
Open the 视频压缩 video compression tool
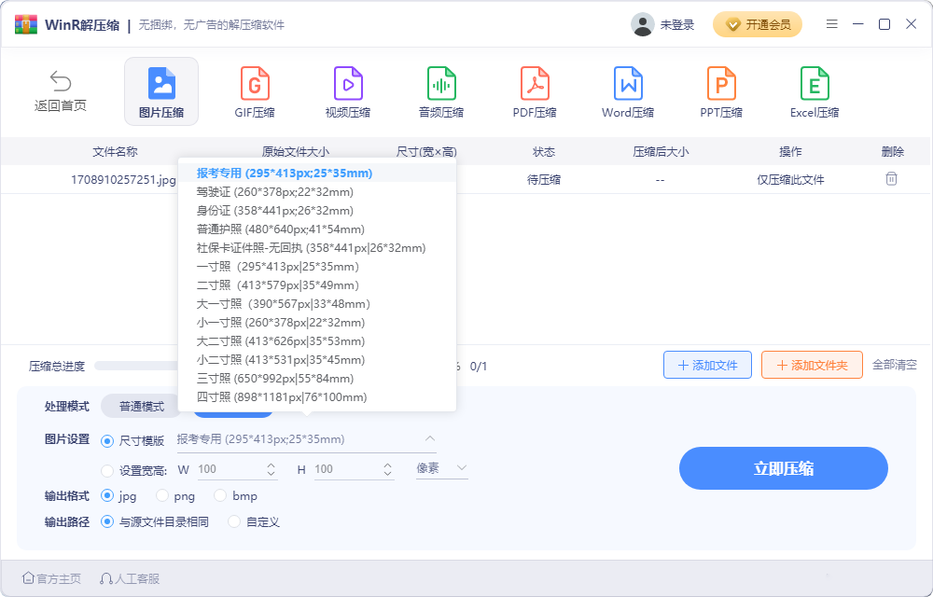pyautogui.click(x=347, y=92)
